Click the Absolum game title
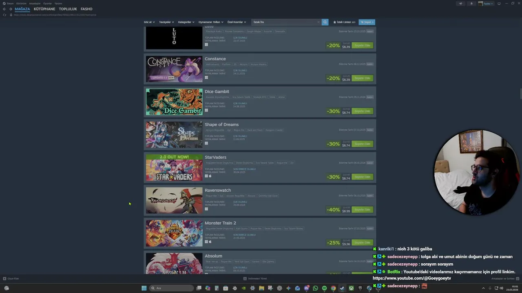Image resolution: width=522 pixels, height=293 pixels. (x=213, y=256)
